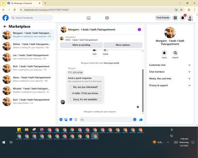Send quick response 'In talks. I'll let you know.'
The height and width of the screenshot is (158, 198).
click(85, 93)
